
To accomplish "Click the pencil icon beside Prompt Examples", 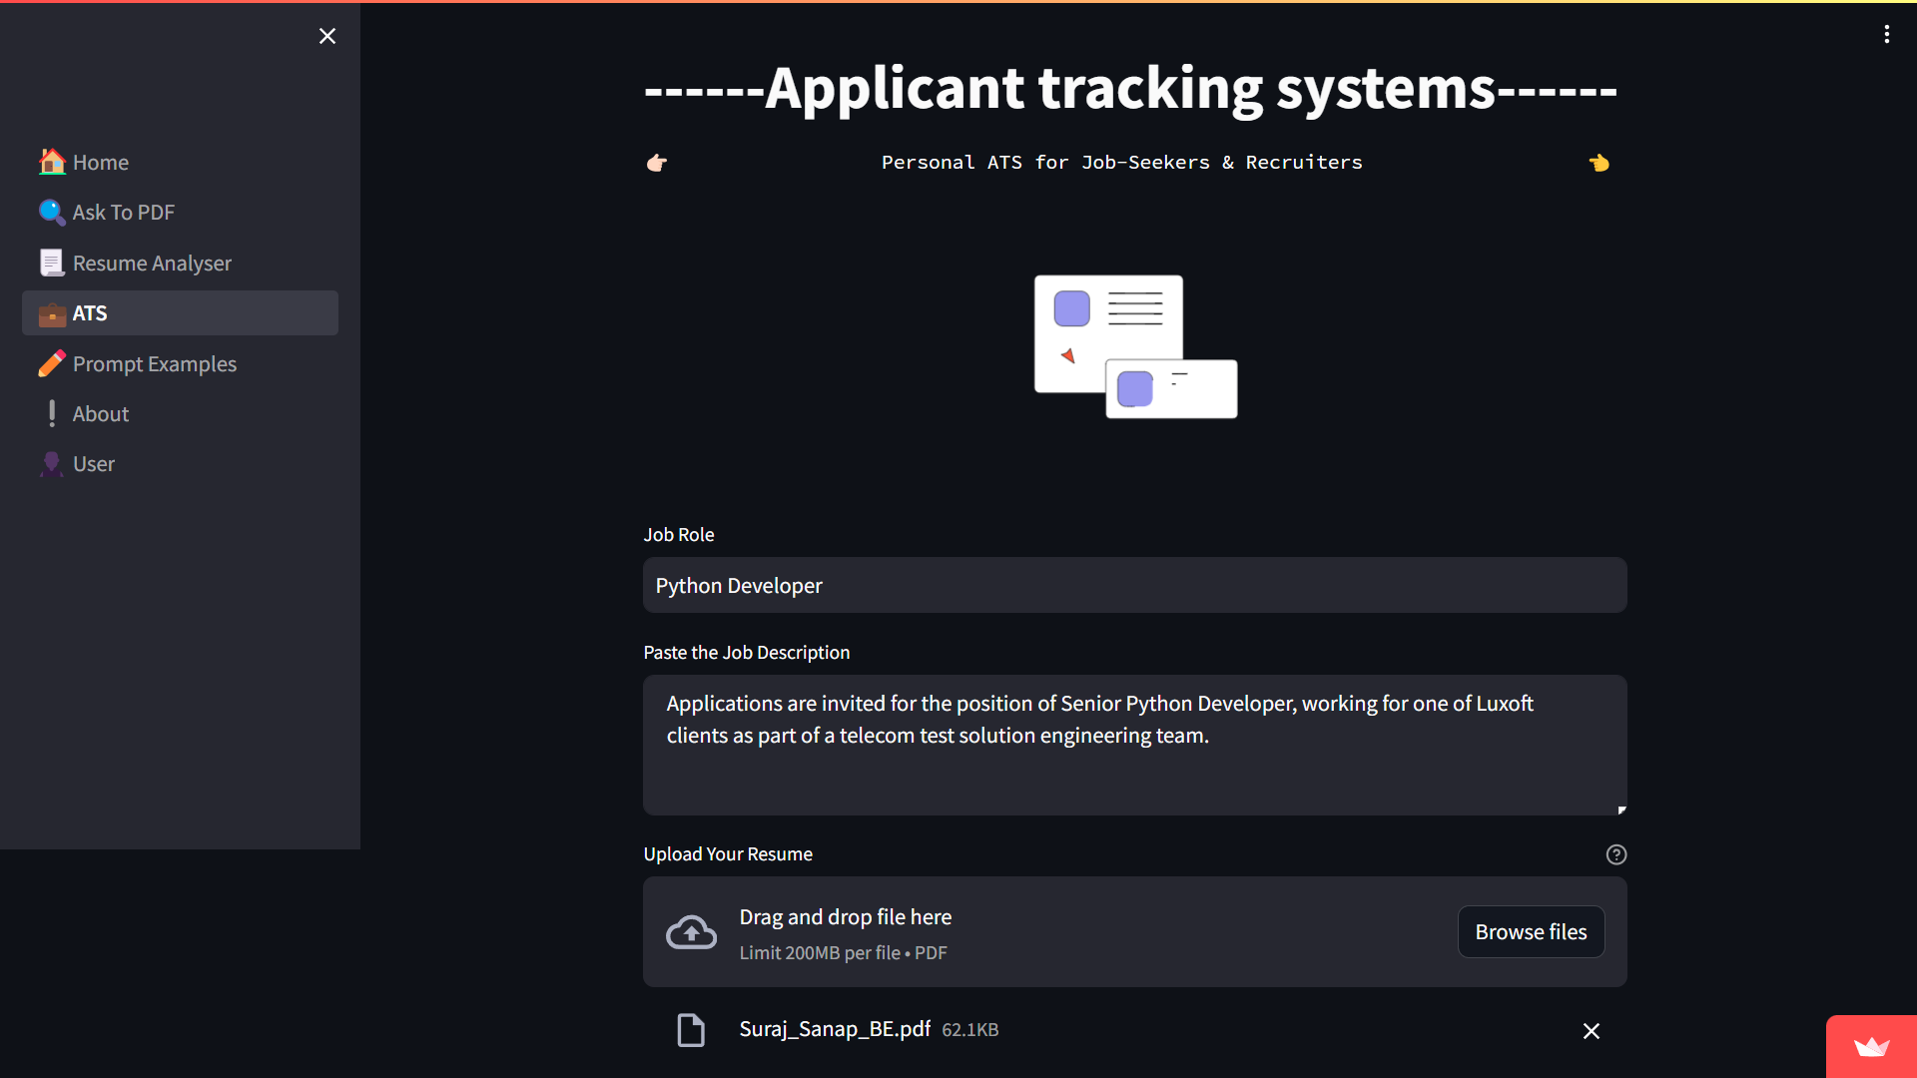I will click(x=52, y=363).
